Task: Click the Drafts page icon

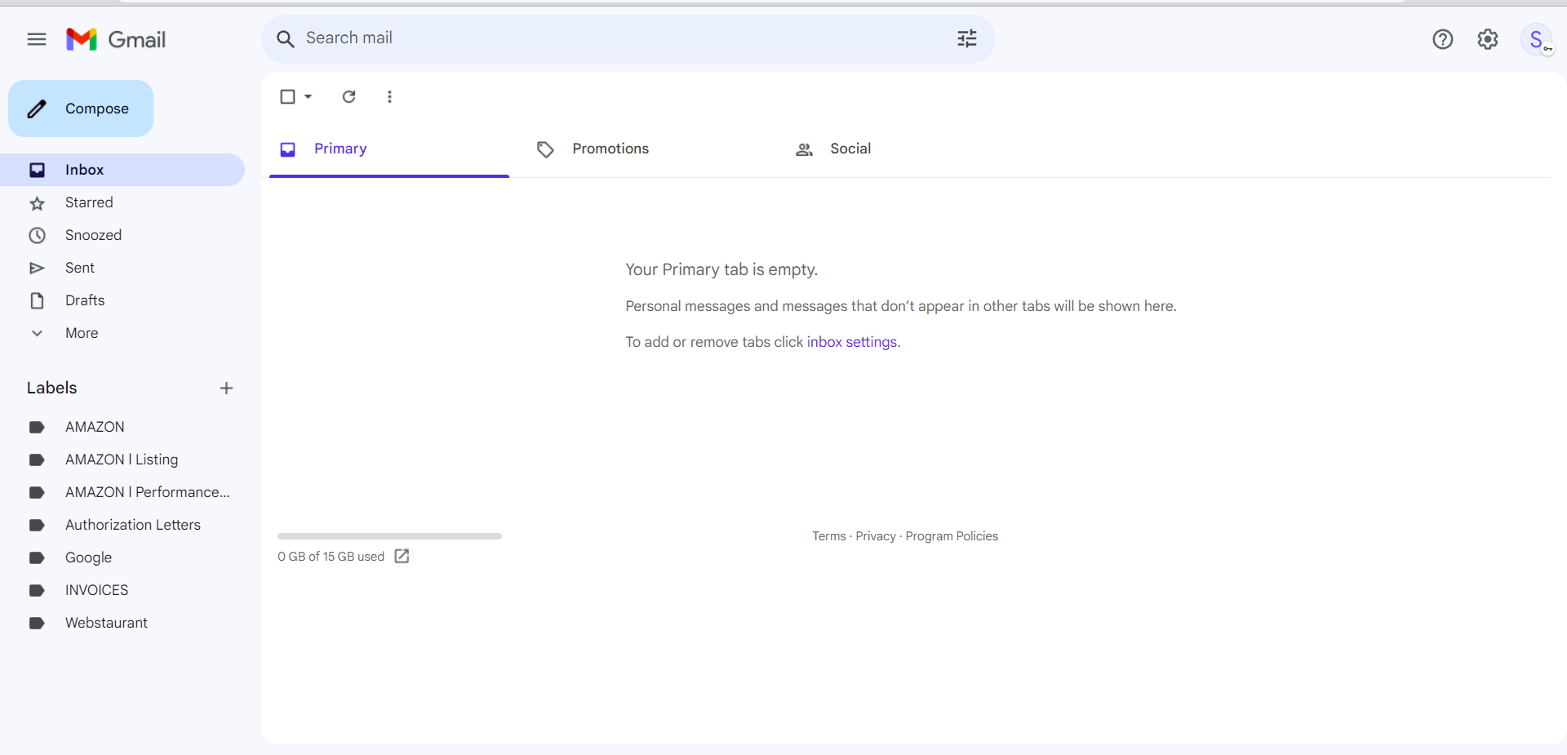Action: [x=37, y=301]
